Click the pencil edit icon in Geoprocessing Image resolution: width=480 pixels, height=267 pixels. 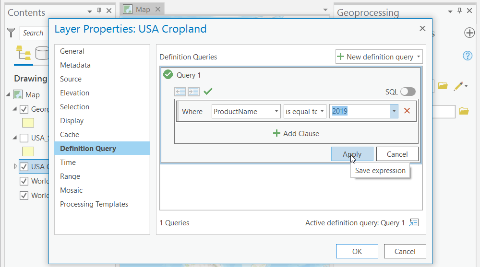(x=458, y=86)
